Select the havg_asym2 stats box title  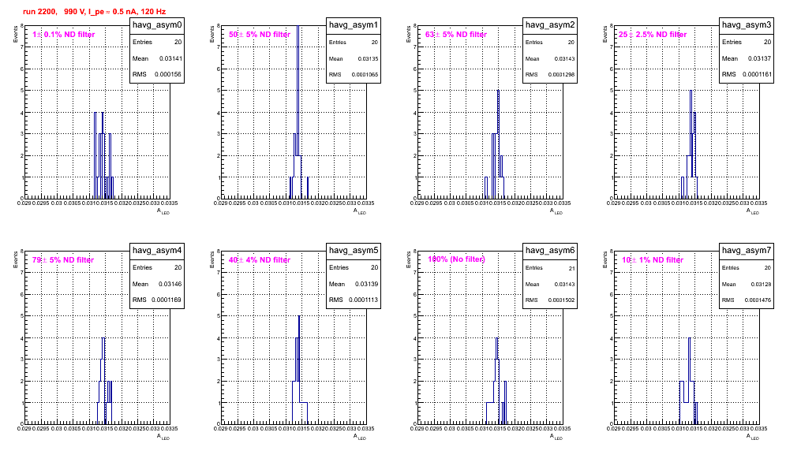550,24
